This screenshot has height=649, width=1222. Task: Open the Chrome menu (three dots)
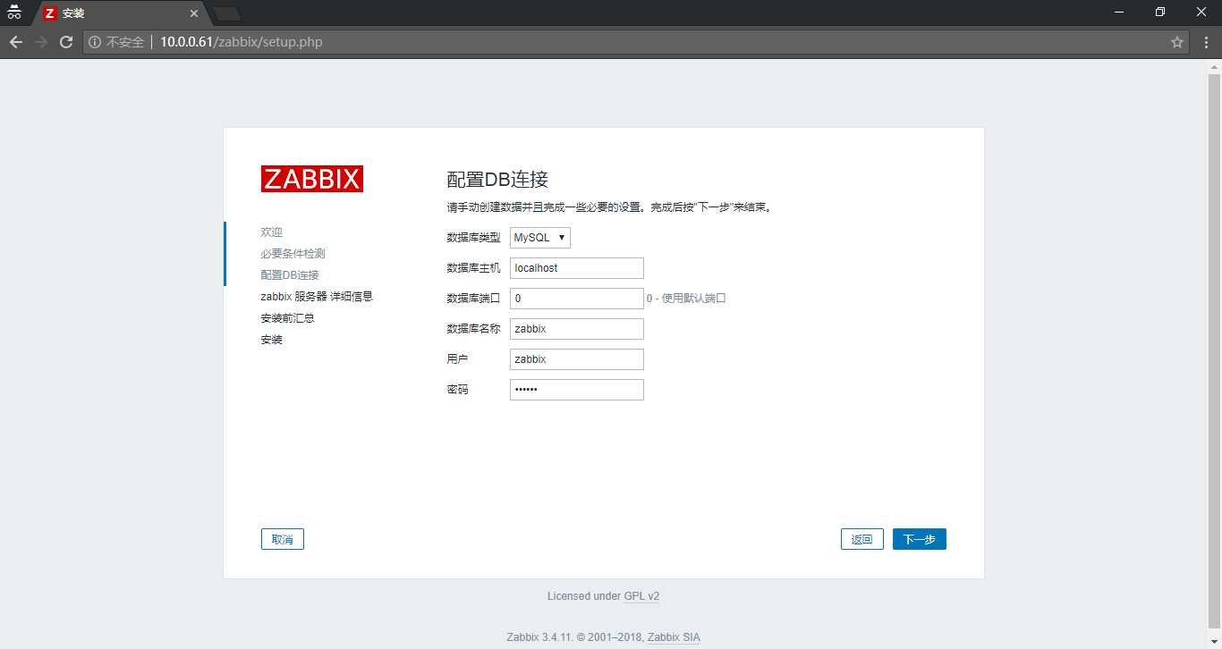click(x=1207, y=42)
